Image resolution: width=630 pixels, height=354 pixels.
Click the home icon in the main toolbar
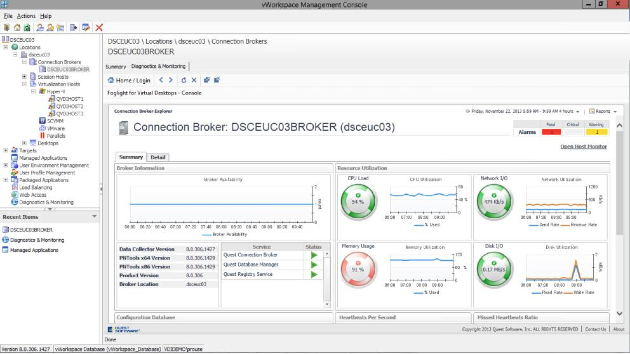(x=17, y=28)
